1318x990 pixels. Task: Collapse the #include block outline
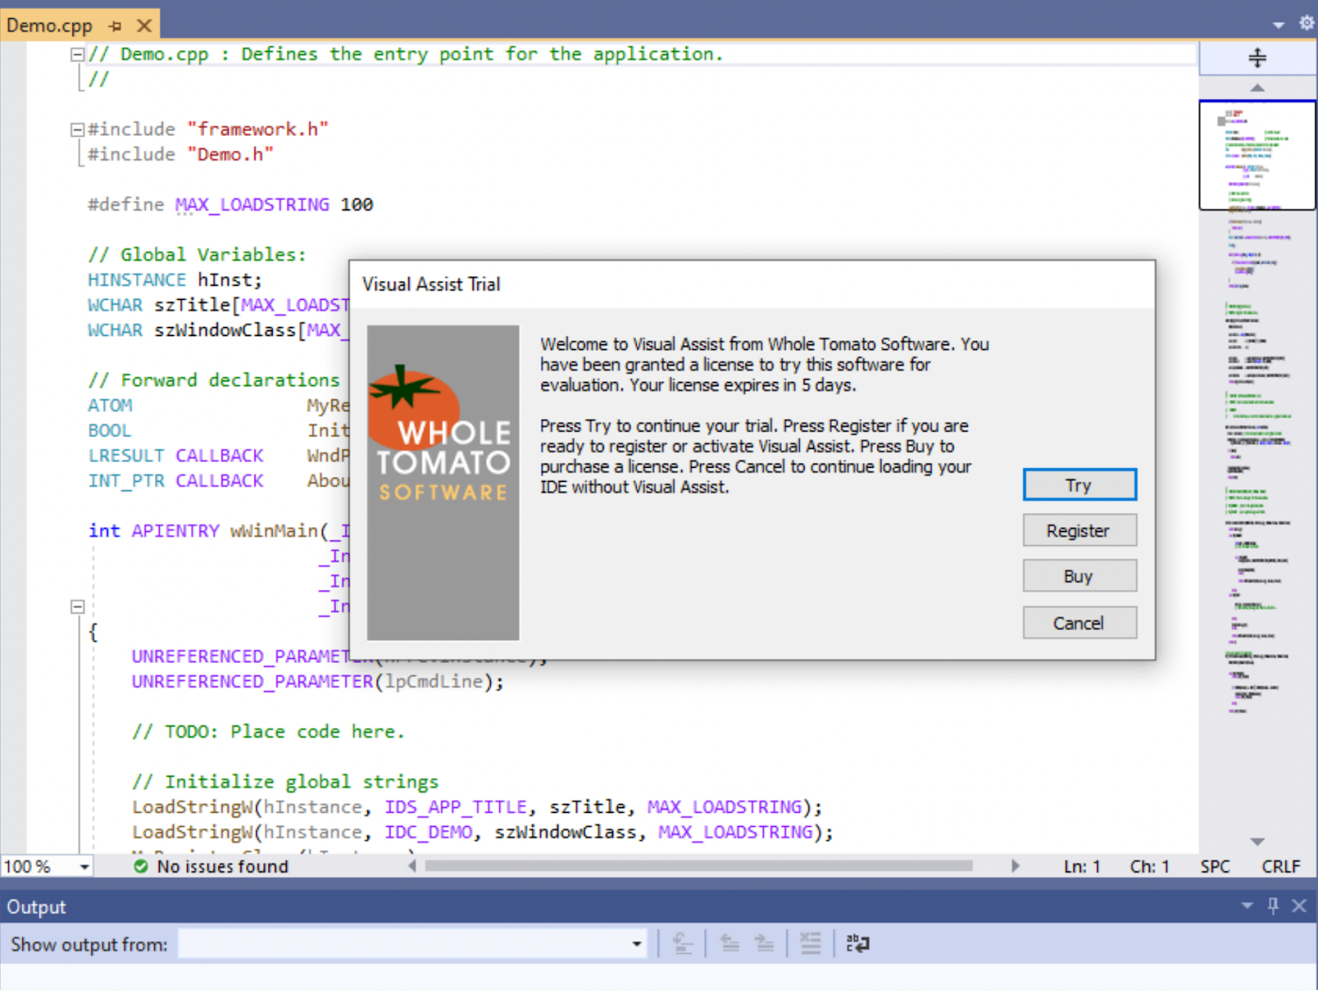[x=77, y=129]
